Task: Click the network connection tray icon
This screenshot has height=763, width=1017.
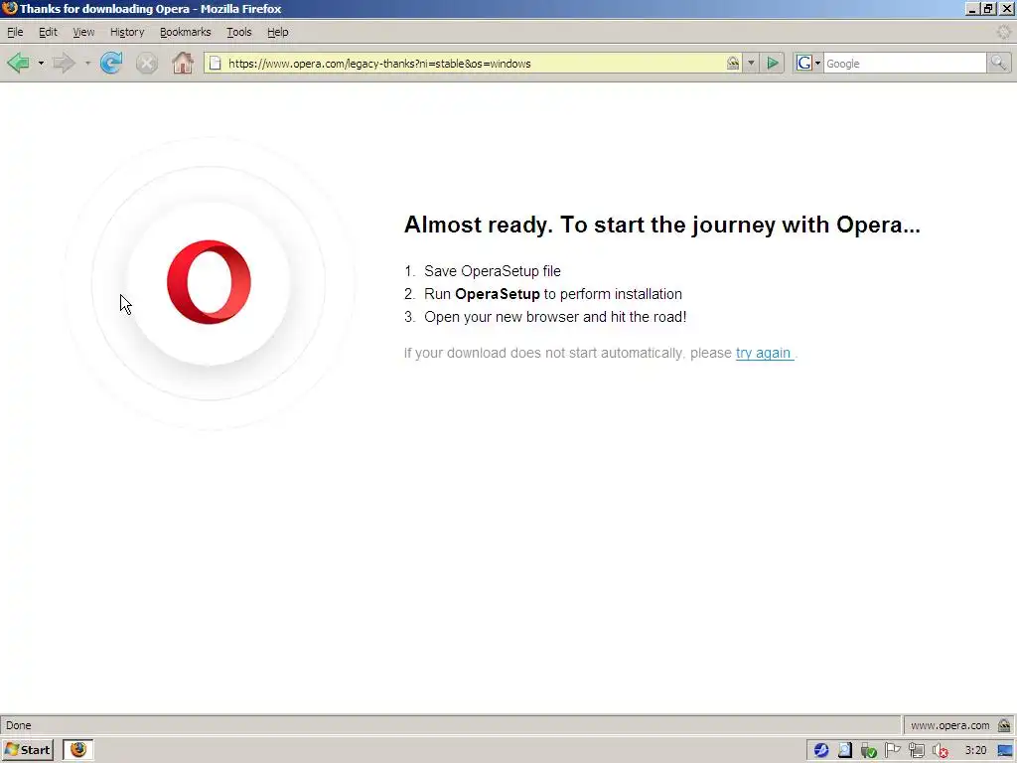Action: 916,751
